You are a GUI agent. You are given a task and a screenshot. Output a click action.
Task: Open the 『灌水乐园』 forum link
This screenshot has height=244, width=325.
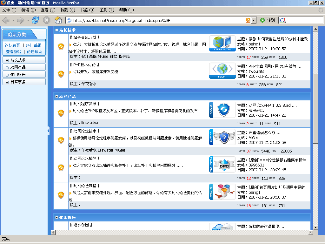click(x=81, y=225)
